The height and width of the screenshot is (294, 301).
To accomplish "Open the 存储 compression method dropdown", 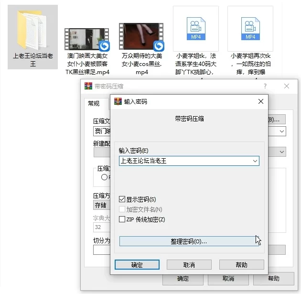I will 102,205.
